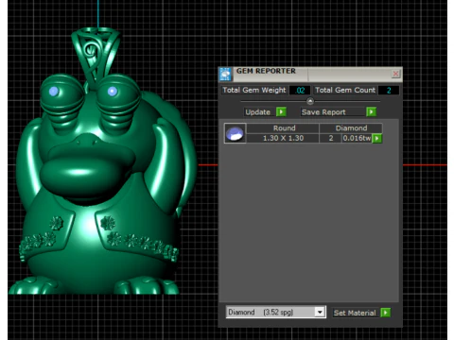
Task: Click the '0.016tw' weight cell
Action: (x=357, y=138)
